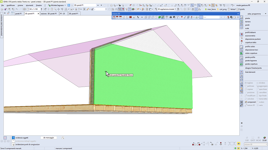The image size is (268, 150).
Task: Click the 'assonometria' item in sidebar
Action: pyautogui.click(x=250, y=36)
